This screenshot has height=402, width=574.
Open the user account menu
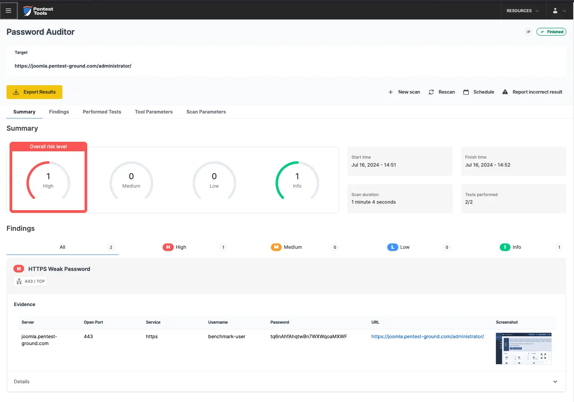[559, 11]
